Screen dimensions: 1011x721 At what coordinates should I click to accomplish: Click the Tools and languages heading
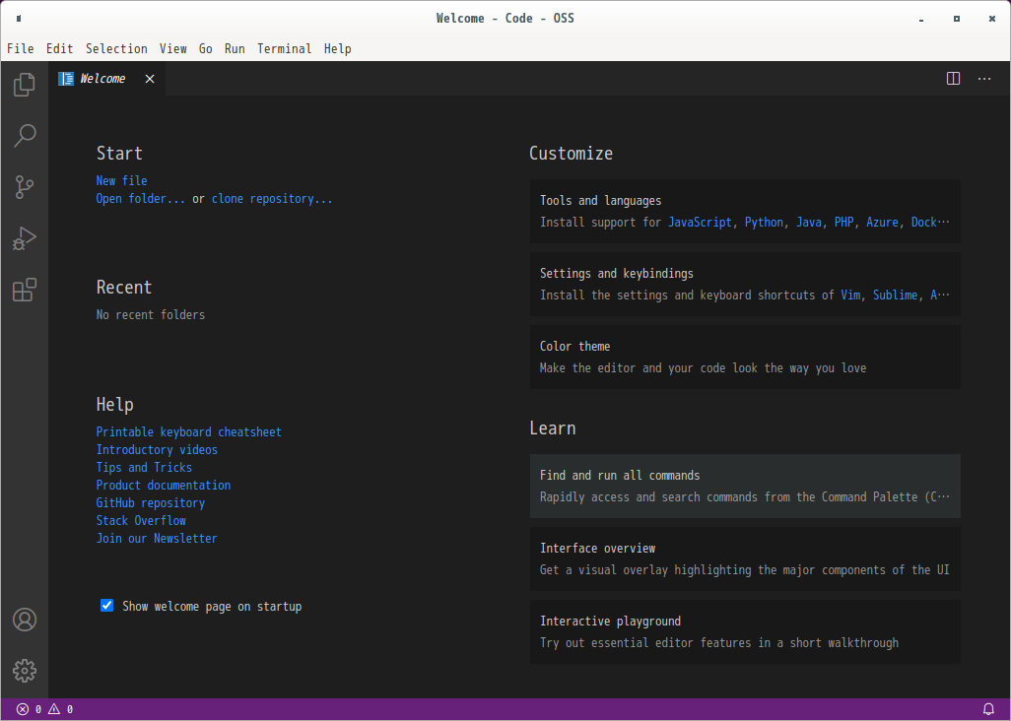600,201
